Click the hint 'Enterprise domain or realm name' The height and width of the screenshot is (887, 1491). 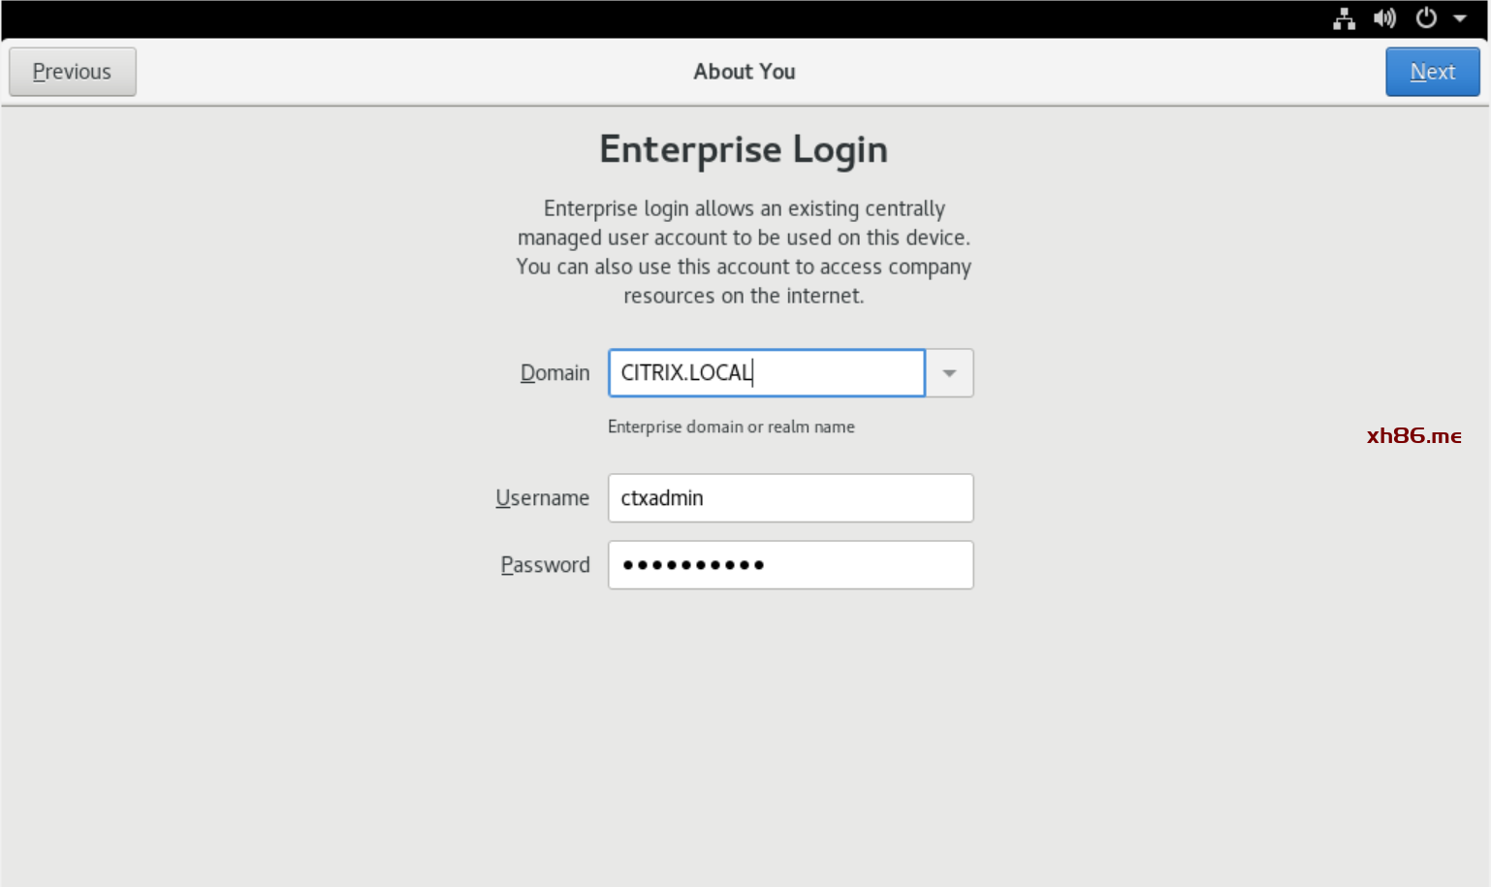click(x=731, y=427)
